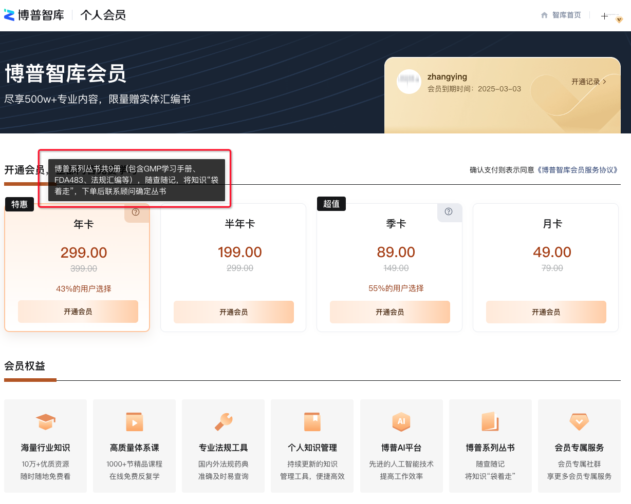Screen dimensions: 631x504
Task: Click the 博普智库会员 banner title
Action: click(65, 74)
